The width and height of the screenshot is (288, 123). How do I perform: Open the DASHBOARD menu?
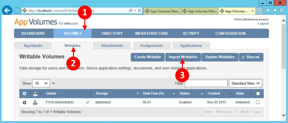[33, 33]
